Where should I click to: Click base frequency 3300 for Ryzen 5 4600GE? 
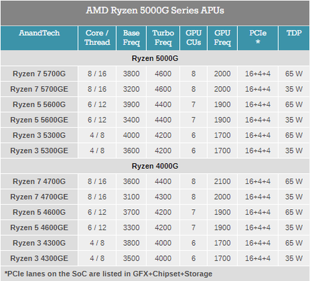click(131, 228)
